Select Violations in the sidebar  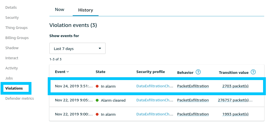[14, 88]
